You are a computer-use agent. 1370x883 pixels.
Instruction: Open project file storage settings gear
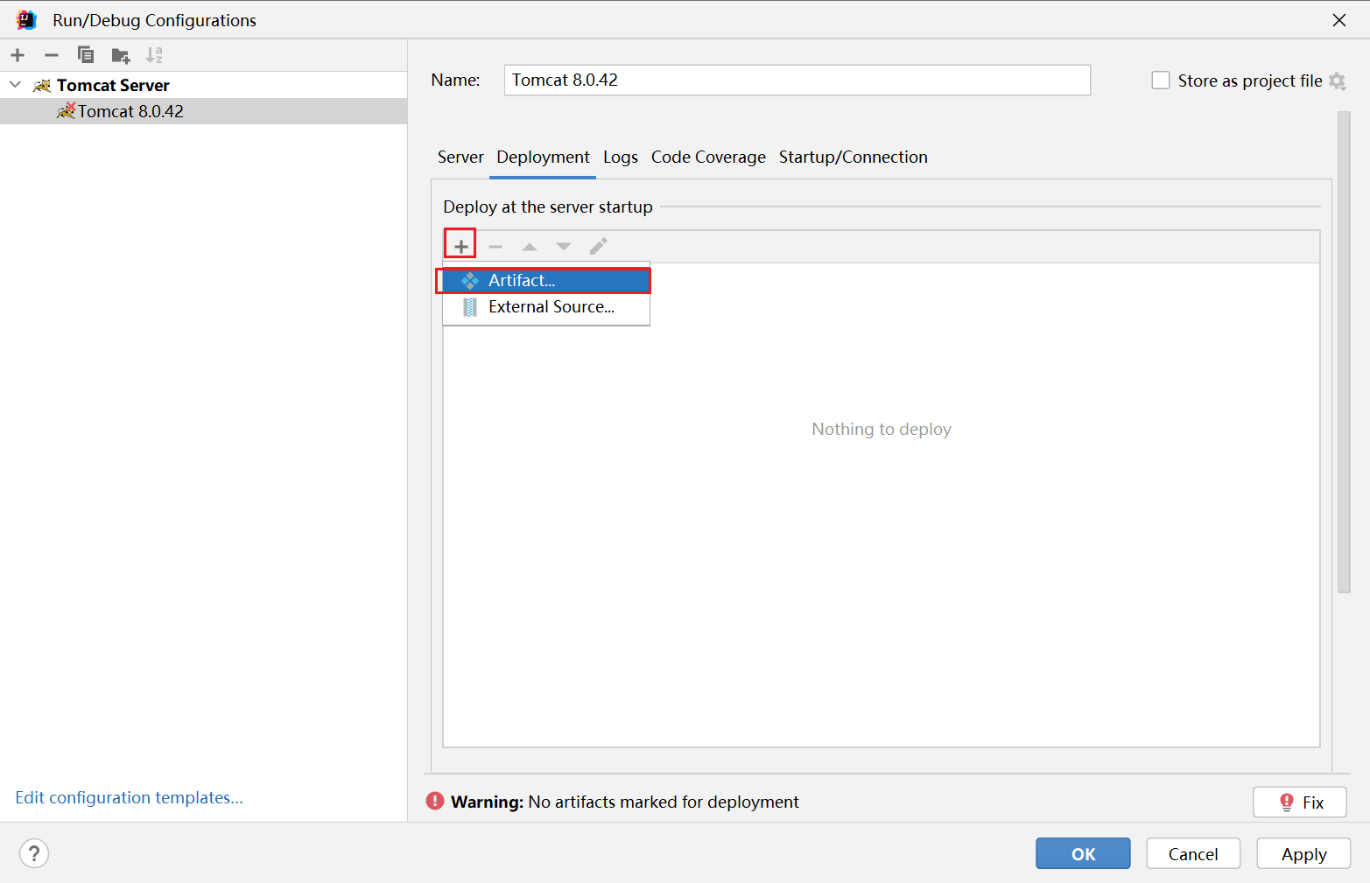(1337, 81)
